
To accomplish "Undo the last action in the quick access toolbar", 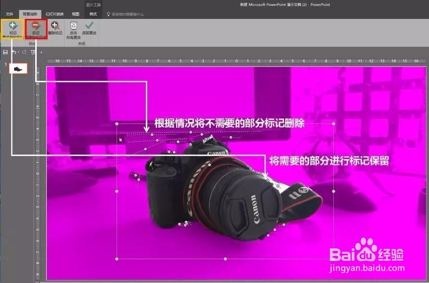I will [x=14, y=52].
